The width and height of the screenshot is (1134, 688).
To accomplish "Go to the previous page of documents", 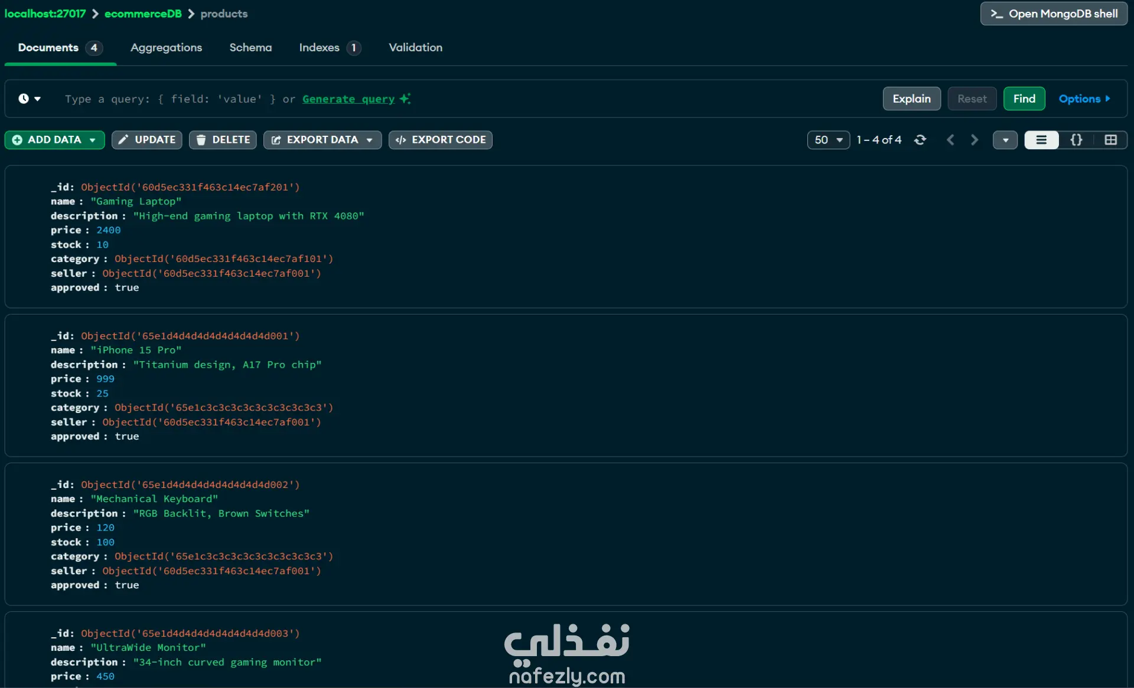I will (950, 140).
